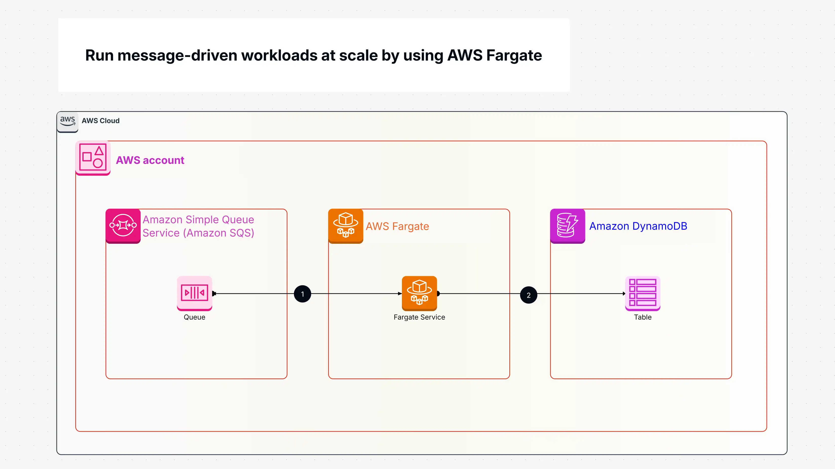Select the AWS account label
Screen dimensions: 835x469
pos(150,160)
